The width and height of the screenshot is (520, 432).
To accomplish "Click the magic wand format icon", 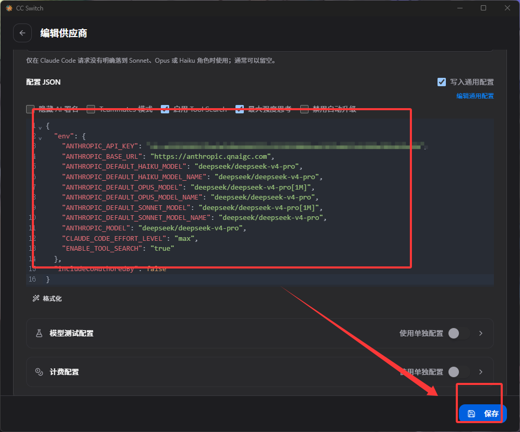I will (36, 298).
